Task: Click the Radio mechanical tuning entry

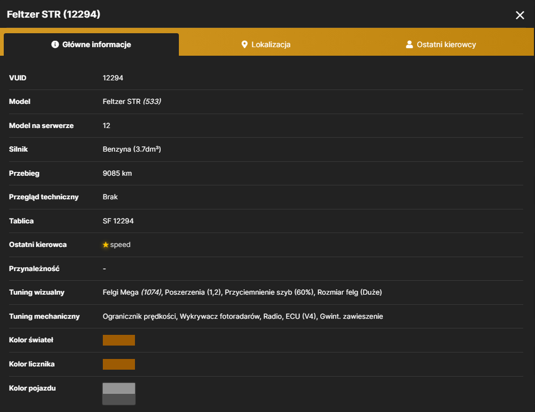Action: coord(272,316)
